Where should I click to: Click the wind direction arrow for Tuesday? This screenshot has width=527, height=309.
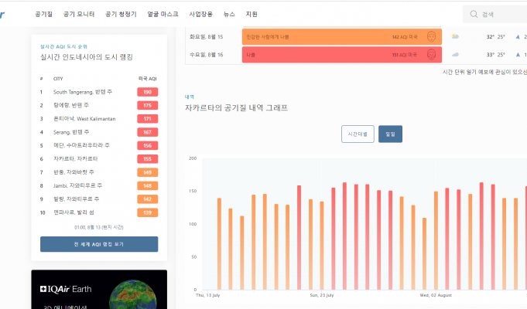point(517,36)
